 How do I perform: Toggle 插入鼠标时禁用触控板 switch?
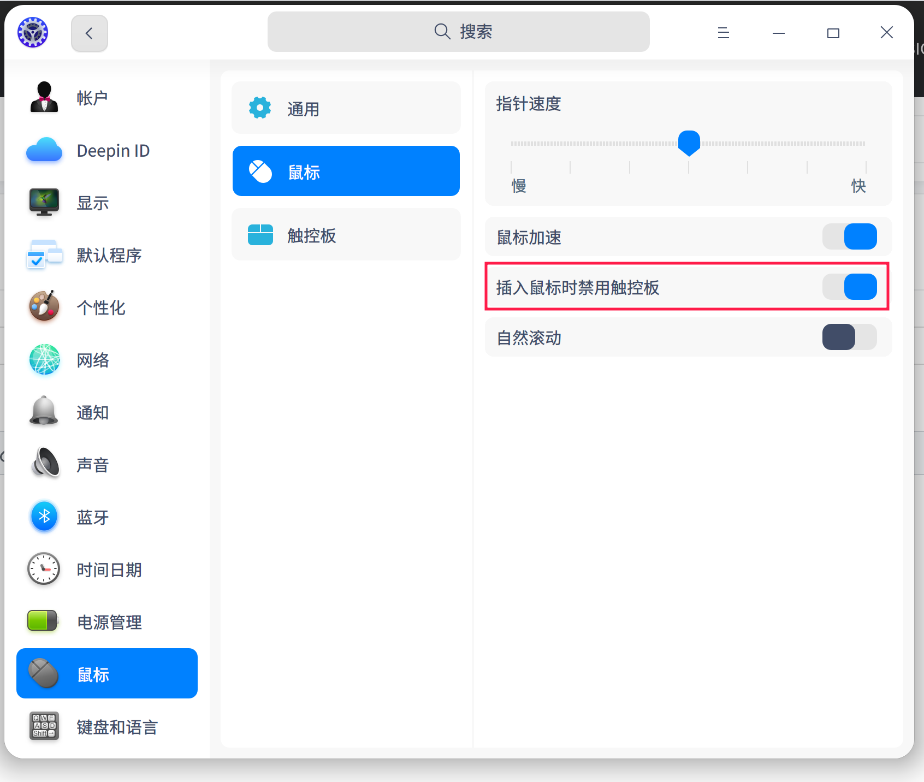[850, 287]
